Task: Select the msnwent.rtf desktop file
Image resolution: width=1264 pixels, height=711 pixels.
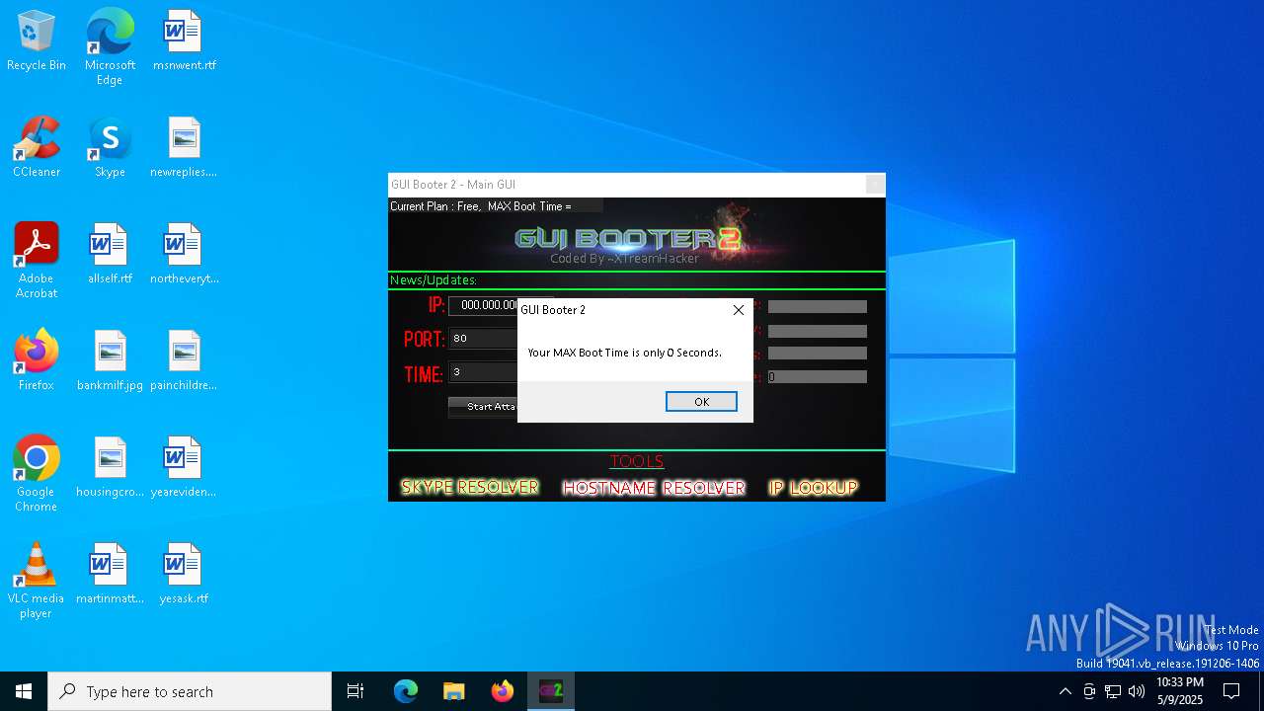Action: tap(184, 41)
